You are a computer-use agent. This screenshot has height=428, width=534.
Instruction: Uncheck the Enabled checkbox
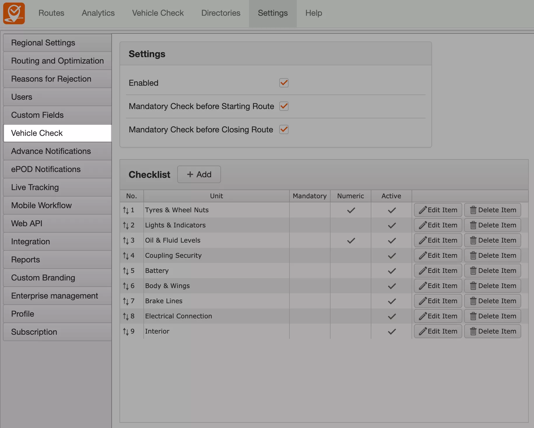click(284, 83)
